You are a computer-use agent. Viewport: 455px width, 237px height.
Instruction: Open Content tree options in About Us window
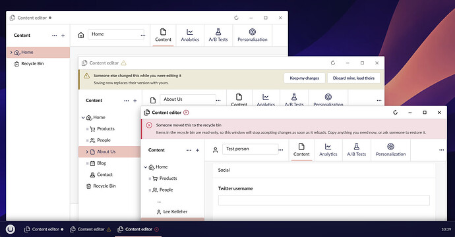click(126, 101)
